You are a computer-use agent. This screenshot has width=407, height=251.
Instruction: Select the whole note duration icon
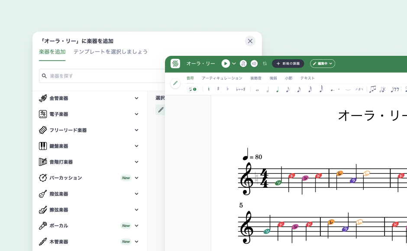256,90
